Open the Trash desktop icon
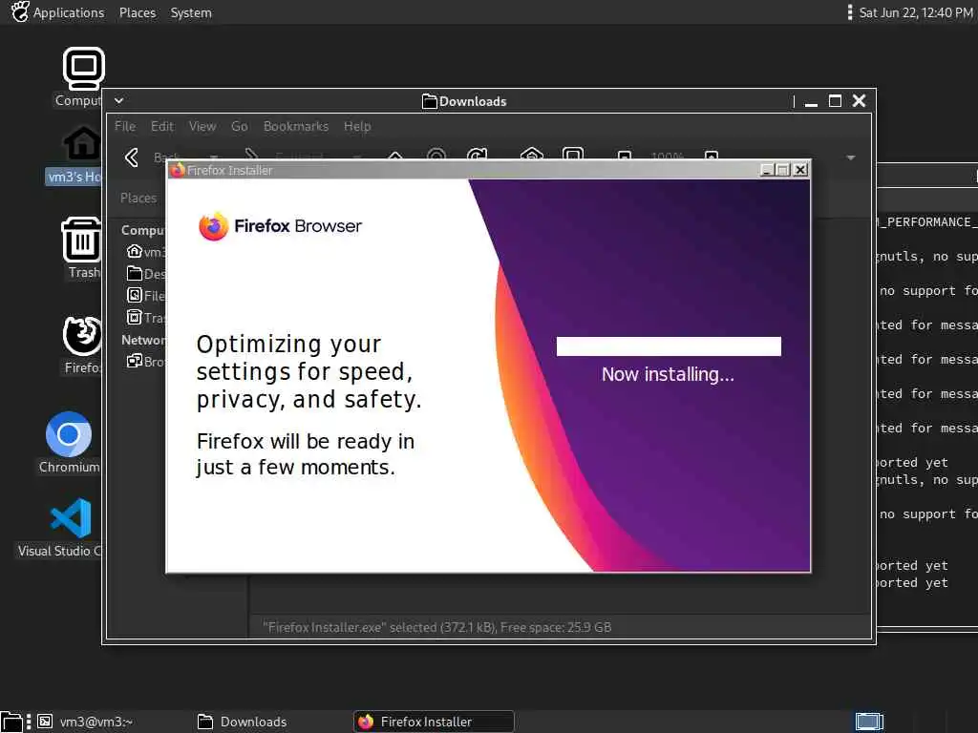The image size is (978, 733). pyautogui.click(x=82, y=240)
